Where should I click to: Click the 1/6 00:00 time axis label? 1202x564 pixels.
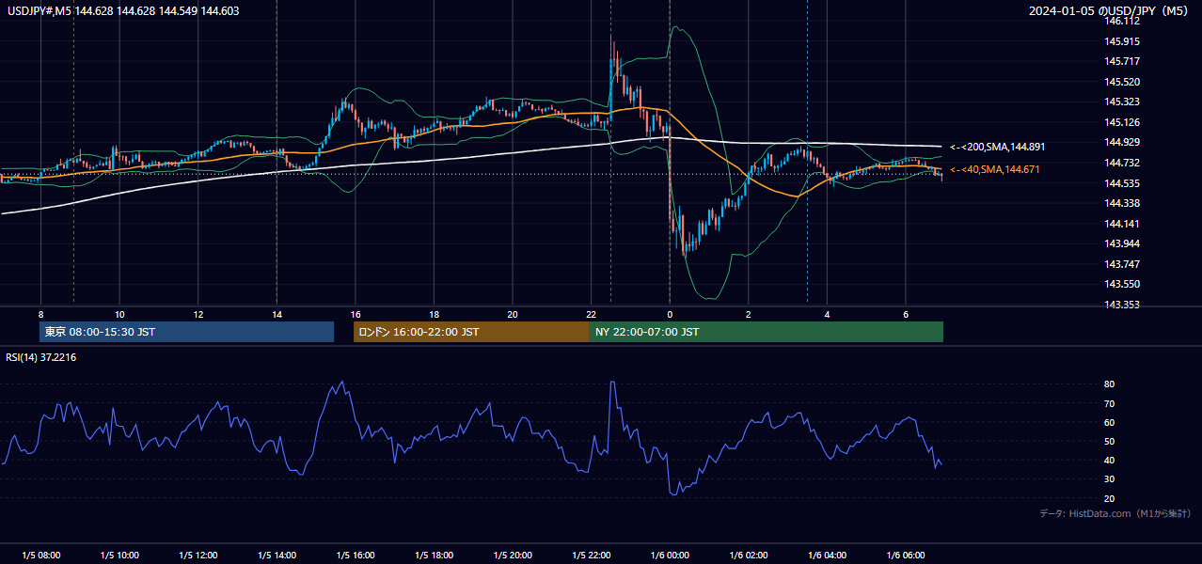pyautogui.click(x=670, y=556)
